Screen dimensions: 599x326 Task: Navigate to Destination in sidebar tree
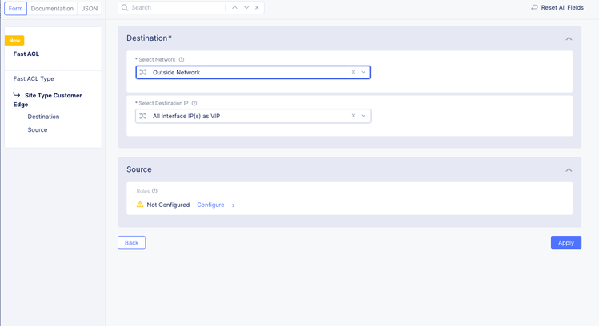[x=43, y=117]
